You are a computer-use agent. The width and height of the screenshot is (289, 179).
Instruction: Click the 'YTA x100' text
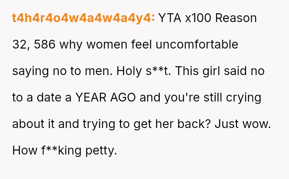[x=183, y=18]
